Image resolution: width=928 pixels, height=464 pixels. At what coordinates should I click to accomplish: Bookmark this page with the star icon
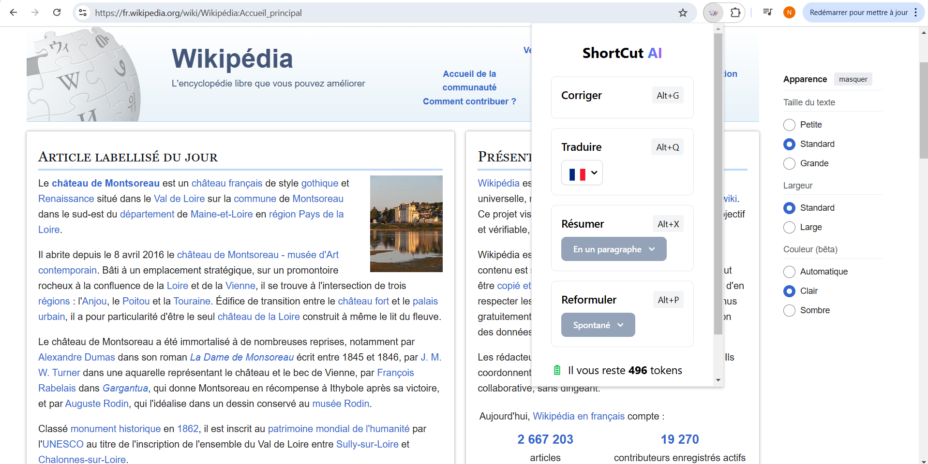click(683, 13)
